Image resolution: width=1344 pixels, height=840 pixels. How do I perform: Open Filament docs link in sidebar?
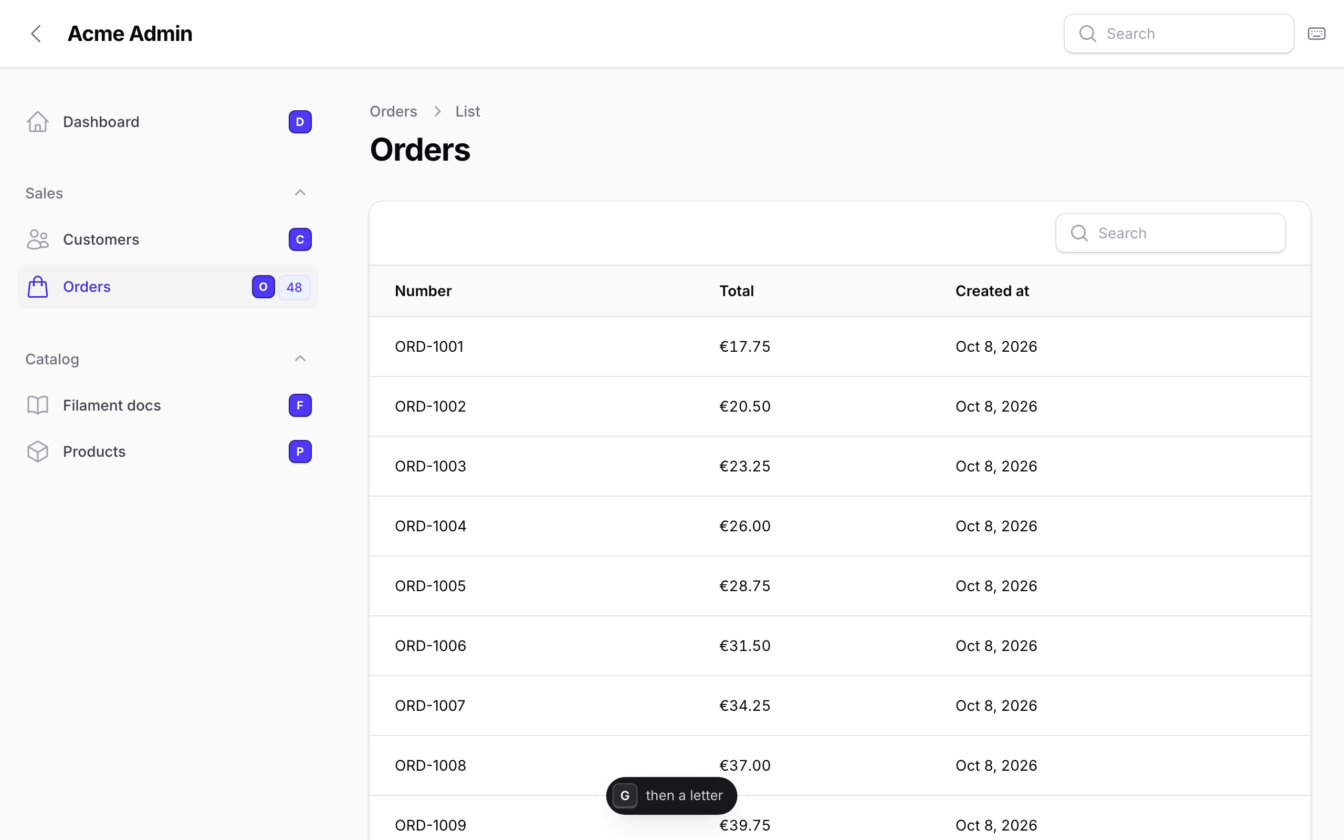(x=167, y=405)
